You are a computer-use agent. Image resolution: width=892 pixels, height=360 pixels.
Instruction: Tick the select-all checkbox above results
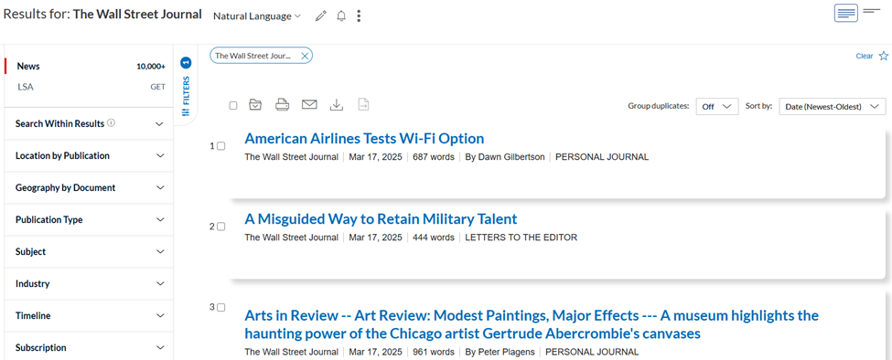[x=233, y=106]
